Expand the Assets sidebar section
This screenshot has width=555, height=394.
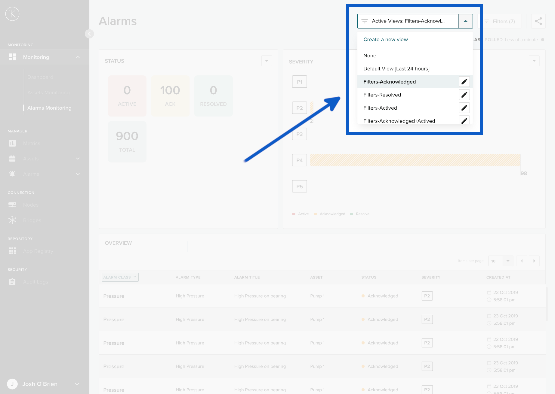point(78,159)
